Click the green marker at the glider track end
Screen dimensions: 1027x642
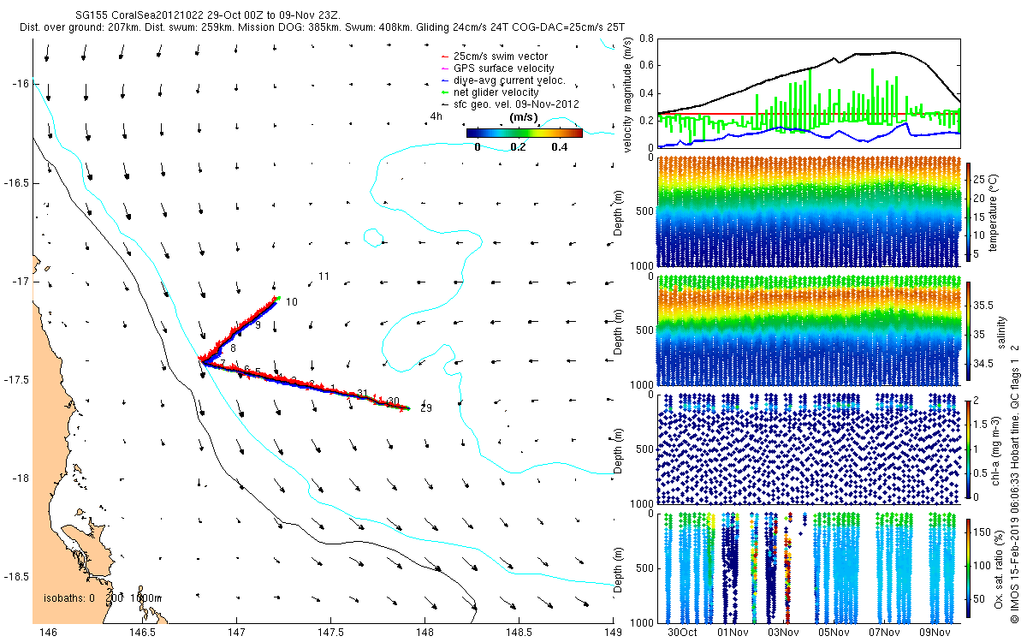pos(278,298)
